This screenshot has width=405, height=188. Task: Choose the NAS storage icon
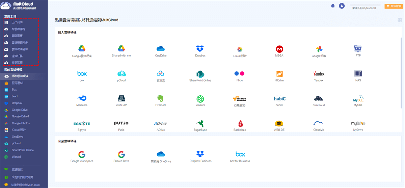358,76
